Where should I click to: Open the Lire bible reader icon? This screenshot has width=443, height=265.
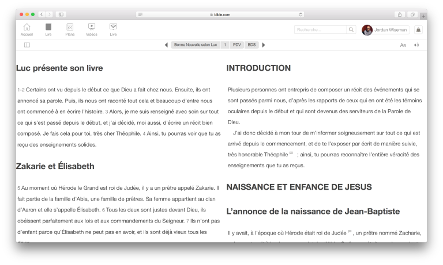(48, 29)
